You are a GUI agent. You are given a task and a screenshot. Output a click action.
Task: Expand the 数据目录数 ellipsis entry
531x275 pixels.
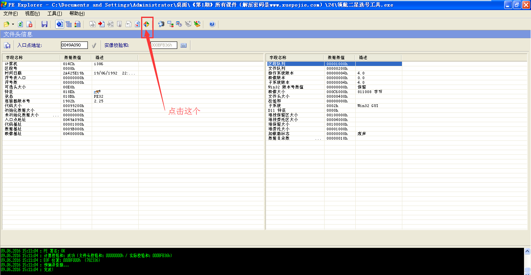coord(319,138)
